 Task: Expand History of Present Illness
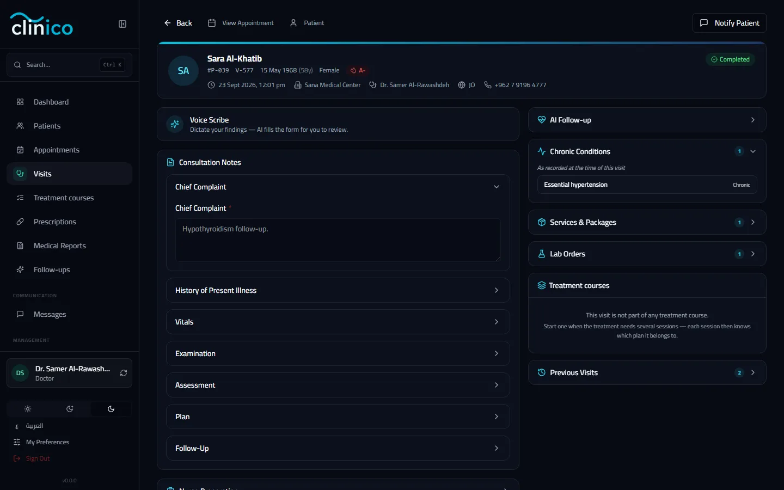pyautogui.click(x=338, y=290)
